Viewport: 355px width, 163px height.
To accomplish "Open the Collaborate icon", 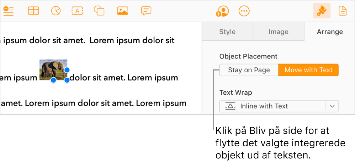I will coord(222,11).
